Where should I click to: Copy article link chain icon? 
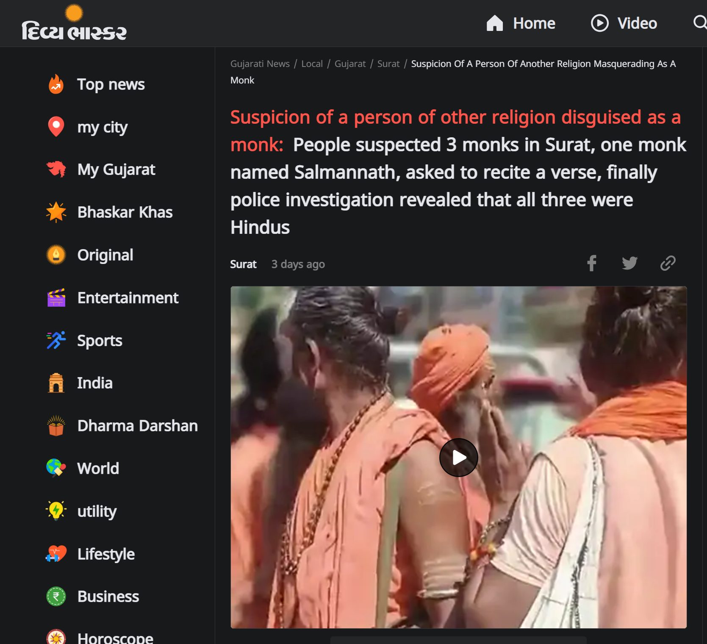click(668, 263)
